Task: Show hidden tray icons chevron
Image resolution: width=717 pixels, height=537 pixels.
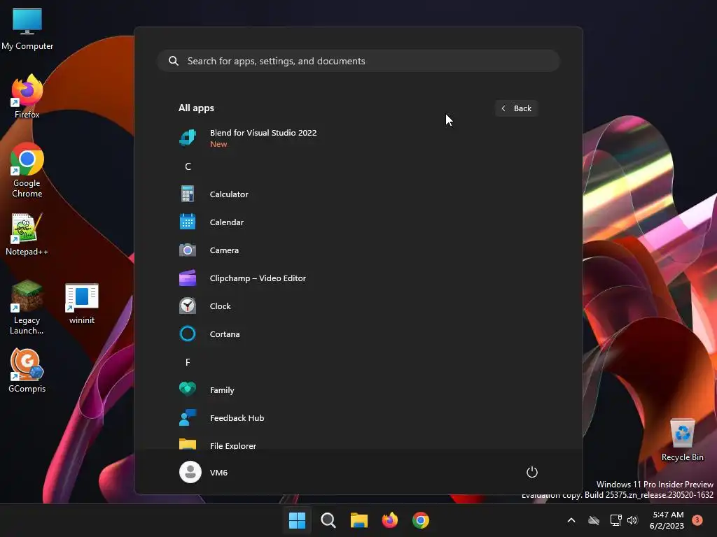Action: 571,520
